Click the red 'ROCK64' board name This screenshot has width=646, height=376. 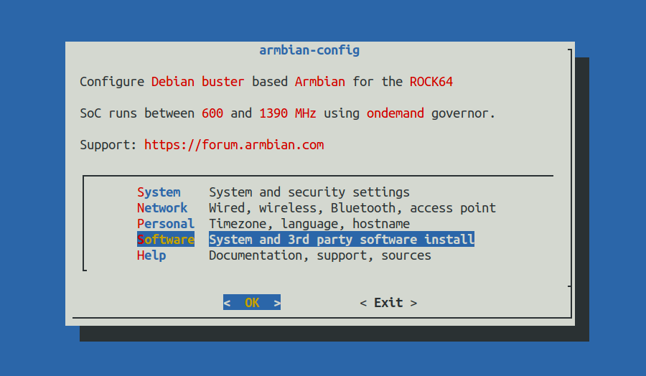431,82
